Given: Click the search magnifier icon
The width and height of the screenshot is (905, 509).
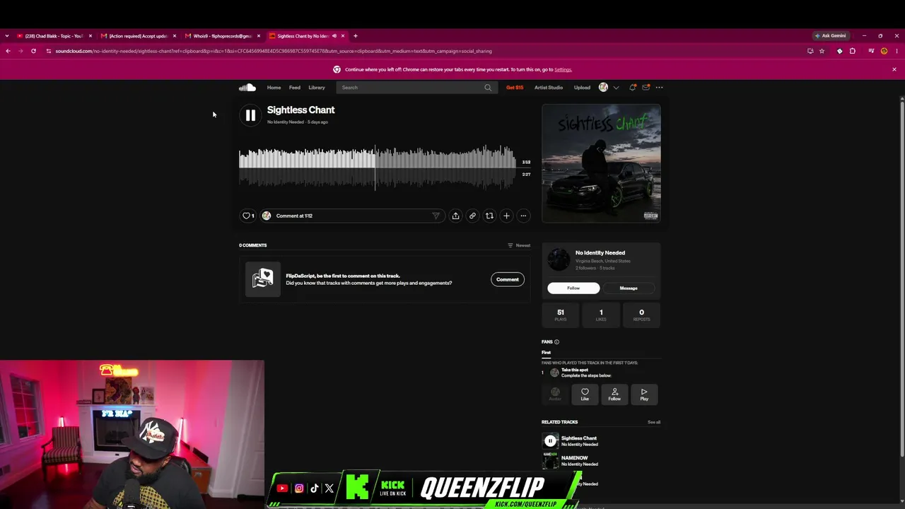Looking at the screenshot, I should (x=488, y=88).
